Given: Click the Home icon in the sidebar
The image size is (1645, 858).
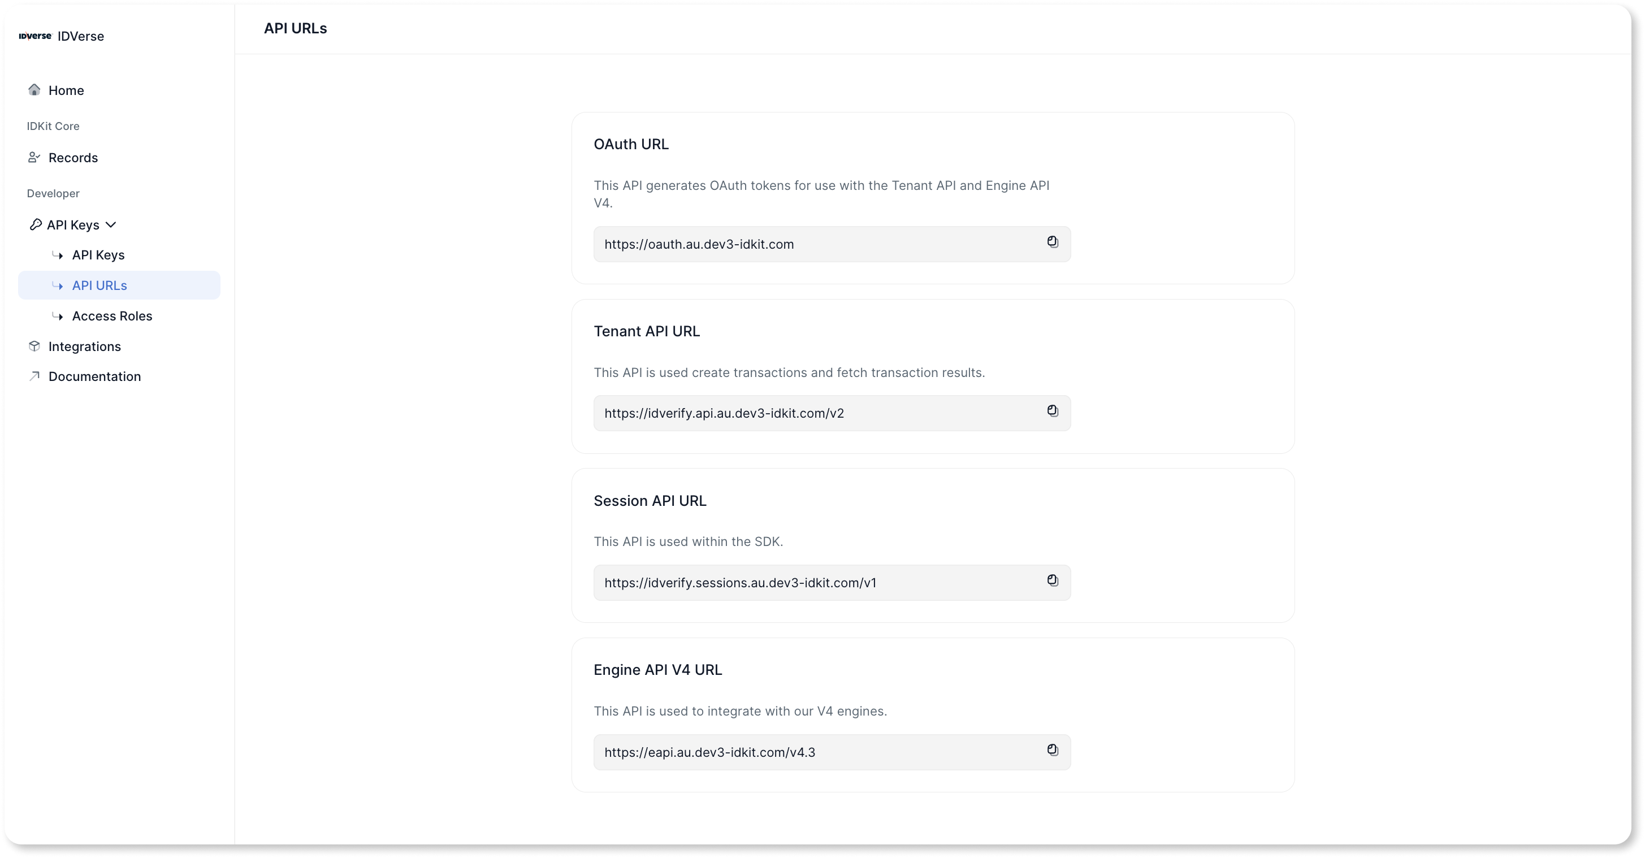Looking at the screenshot, I should 34,90.
